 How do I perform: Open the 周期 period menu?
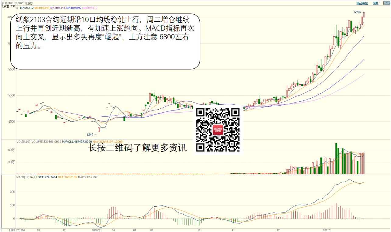tap(375, 3)
